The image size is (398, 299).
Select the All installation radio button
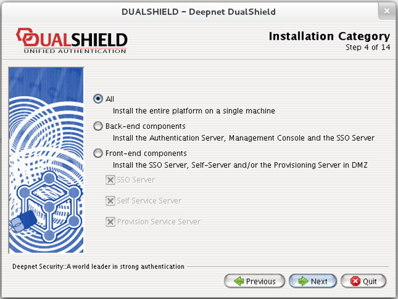coord(98,99)
